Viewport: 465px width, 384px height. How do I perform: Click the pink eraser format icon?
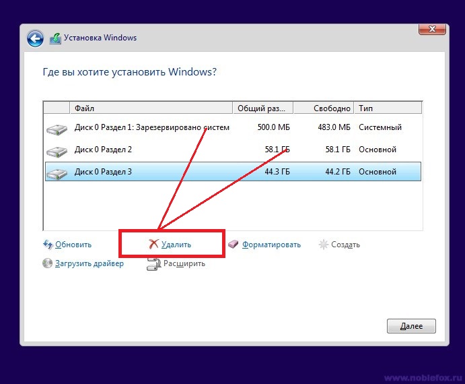point(233,245)
